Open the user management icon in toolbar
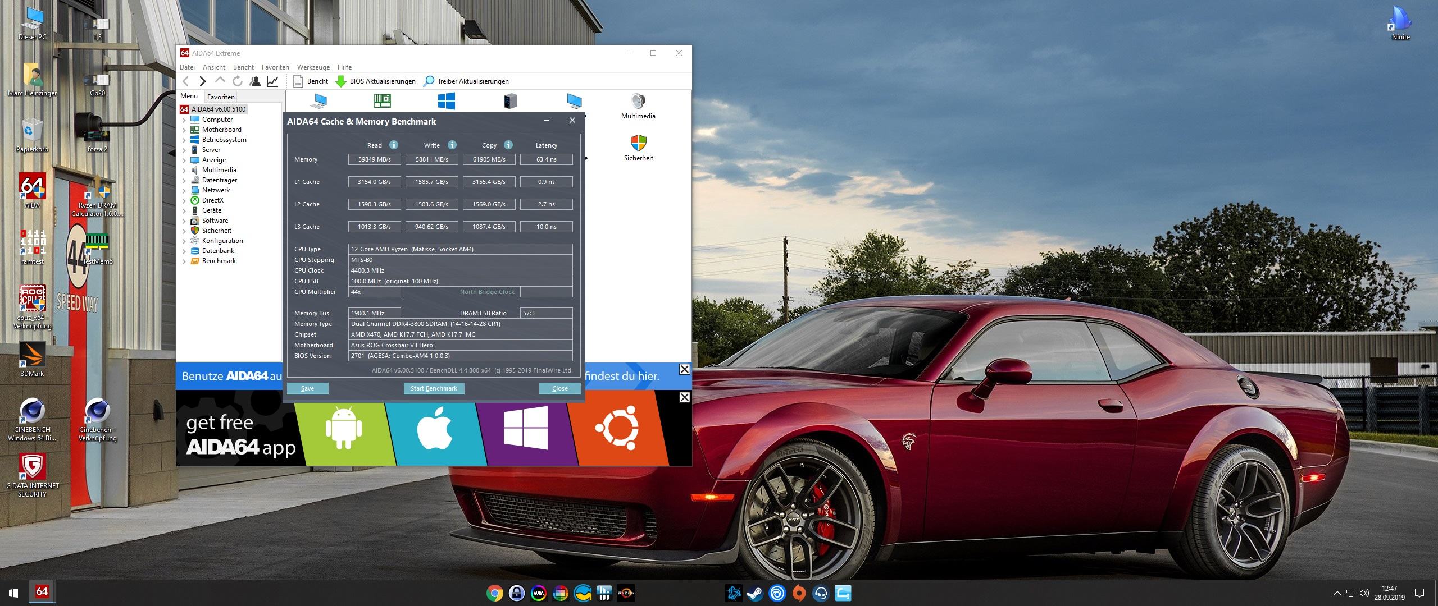The width and height of the screenshot is (1438, 606). [255, 81]
